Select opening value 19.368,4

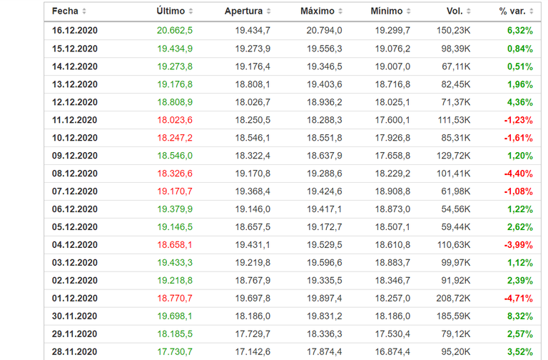click(253, 191)
